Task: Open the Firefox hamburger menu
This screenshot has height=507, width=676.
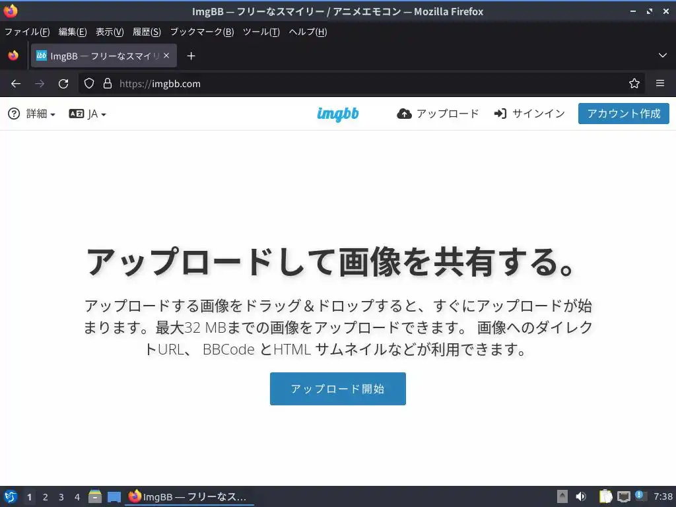Action: (x=659, y=83)
